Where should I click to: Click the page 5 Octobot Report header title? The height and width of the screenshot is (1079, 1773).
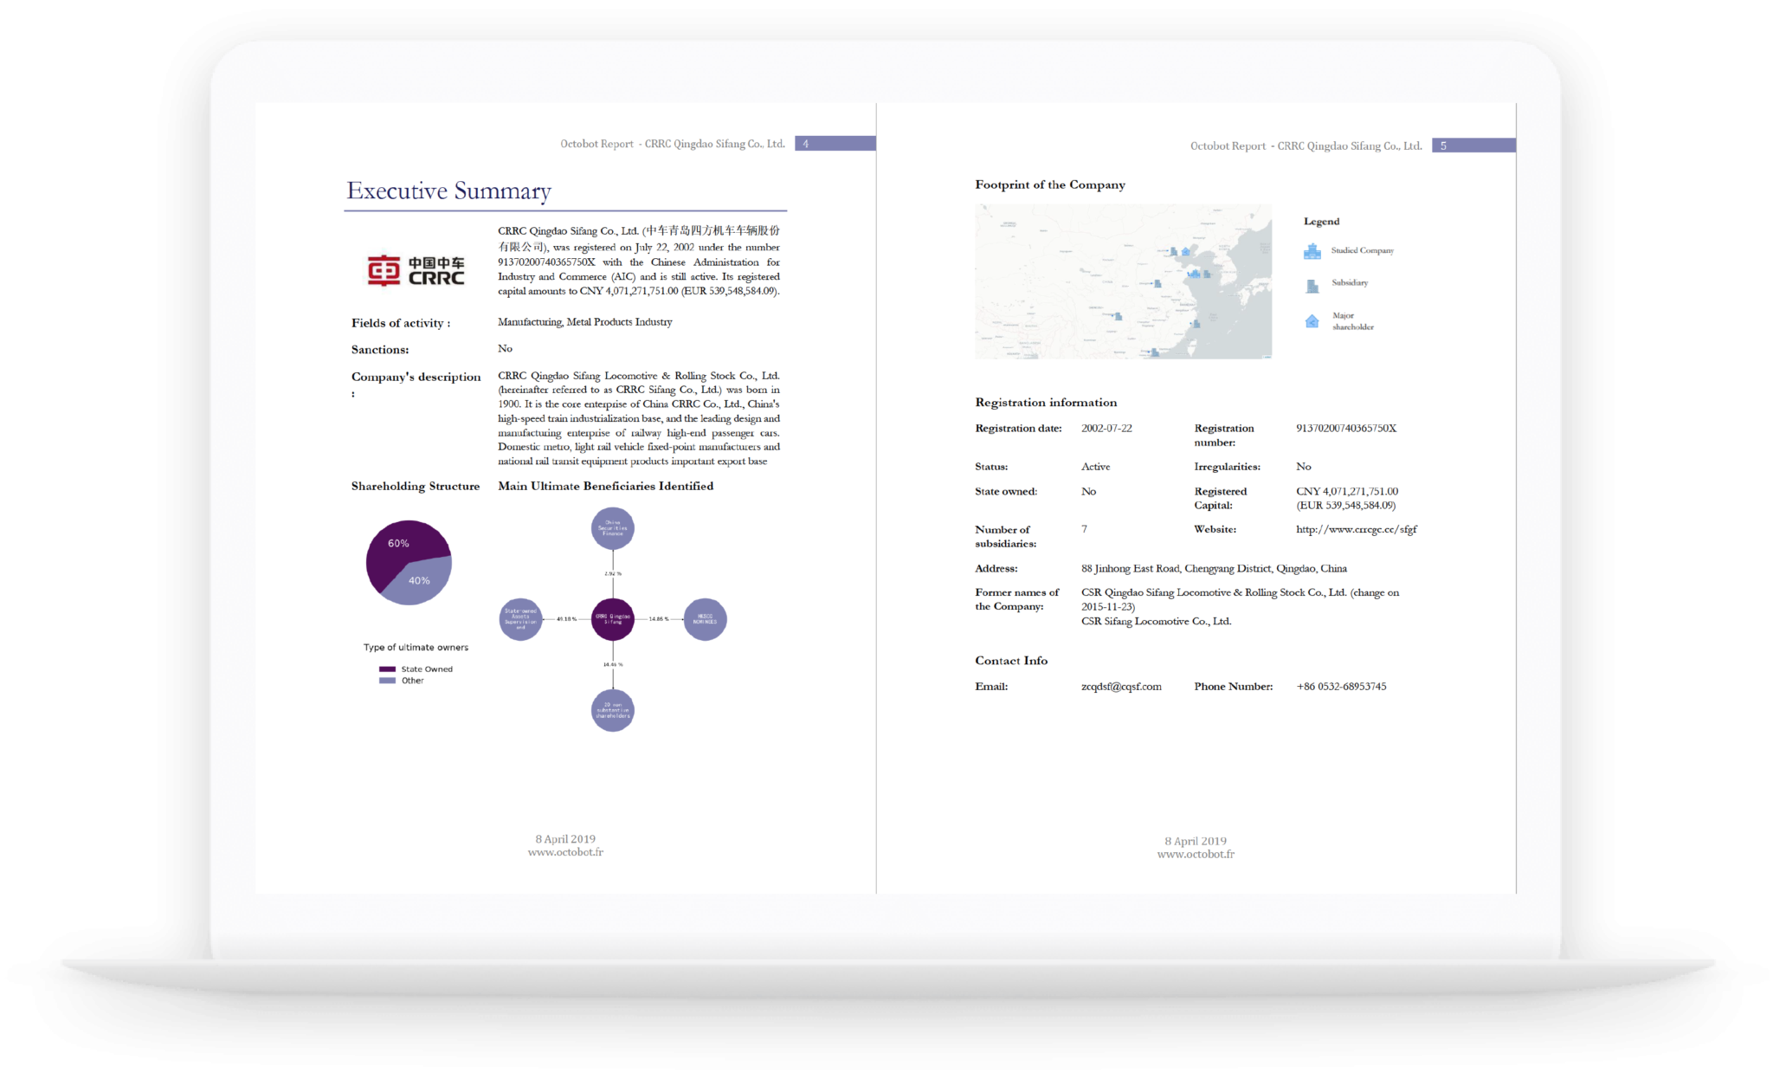pos(1306,146)
